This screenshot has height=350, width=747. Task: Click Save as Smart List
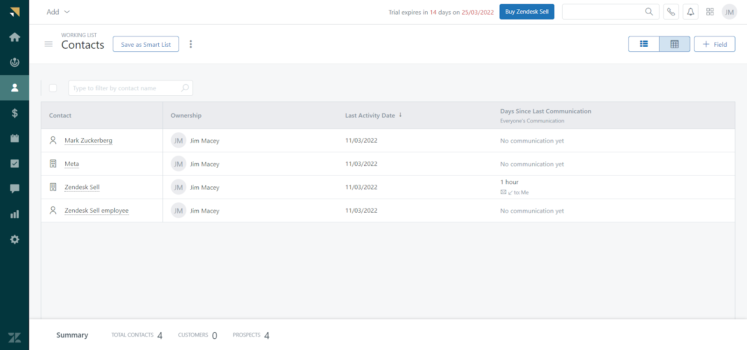click(146, 44)
